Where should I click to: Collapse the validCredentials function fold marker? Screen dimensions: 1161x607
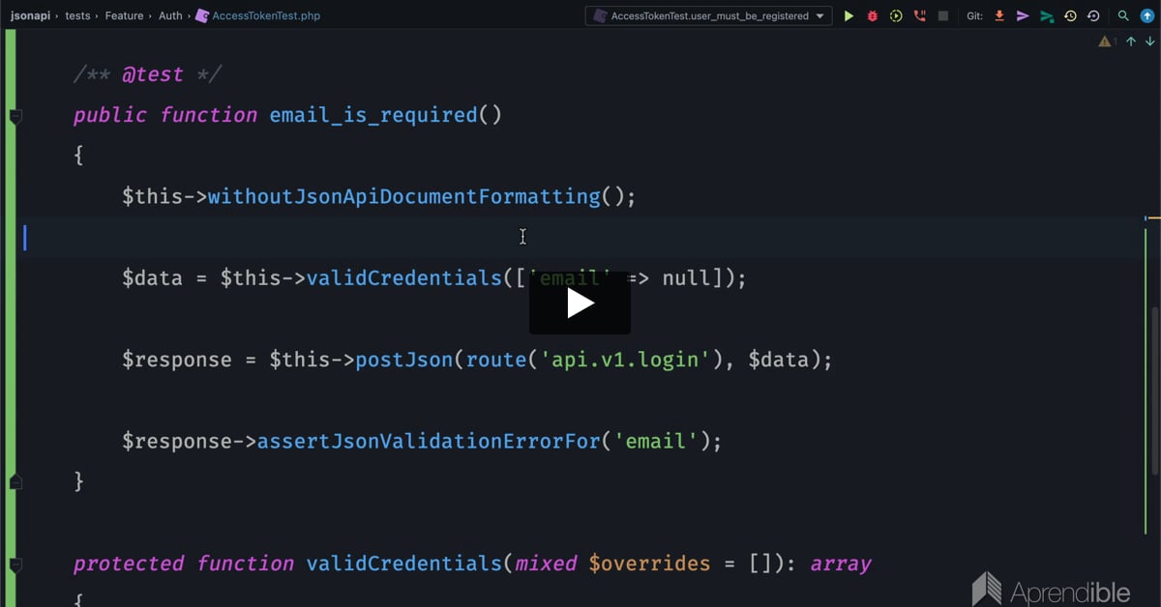point(15,564)
